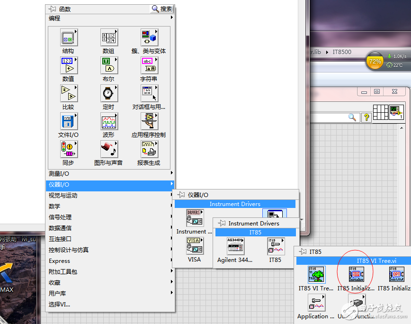The height and width of the screenshot is (324, 411).
Task: Click the VI connector pane grid icon
Action: coord(380,112)
